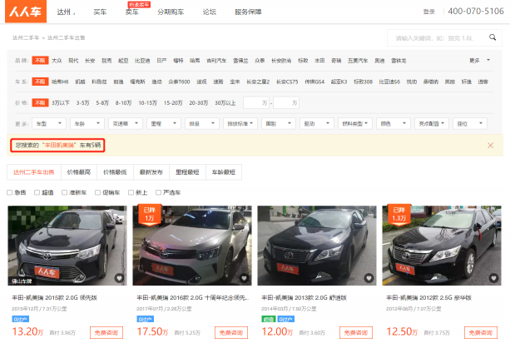Click the 人人车 logo
The height and width of the screenshot is (343, 510).
(x=26, y=12)
